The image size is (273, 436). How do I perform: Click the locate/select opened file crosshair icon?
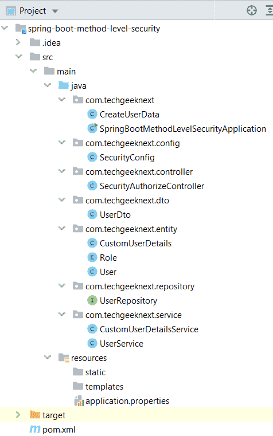click(x=252, y=10)
